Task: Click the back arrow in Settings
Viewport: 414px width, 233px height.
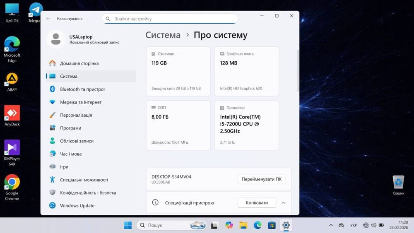Action: [x=48, y=19]
